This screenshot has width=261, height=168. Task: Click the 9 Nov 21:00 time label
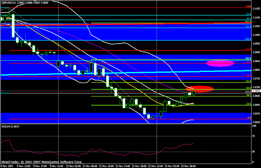click(56, 166)
